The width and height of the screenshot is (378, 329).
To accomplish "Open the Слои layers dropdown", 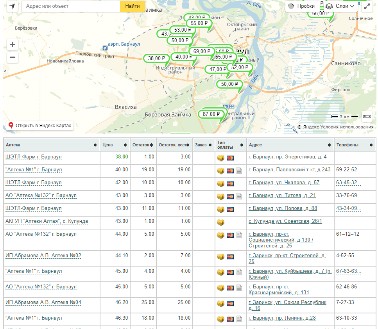I will click(x=340, y=6).
